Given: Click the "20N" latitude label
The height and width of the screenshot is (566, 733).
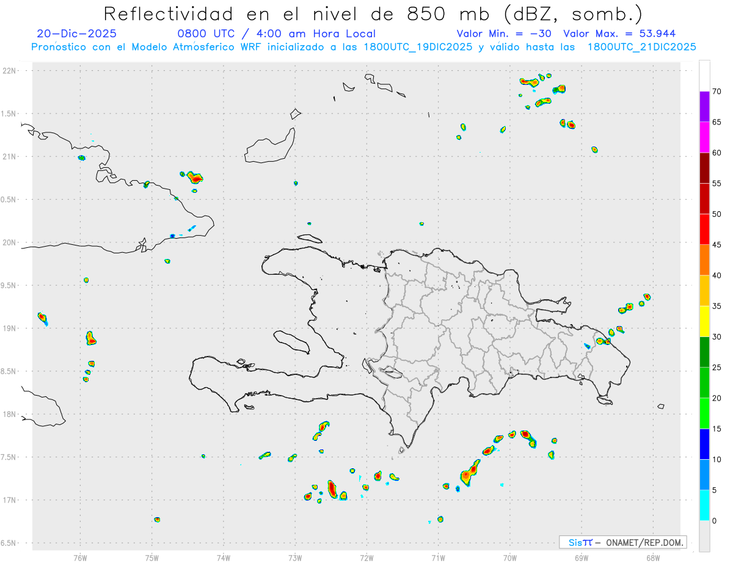Looking at the screenshot, I should 10,242.
